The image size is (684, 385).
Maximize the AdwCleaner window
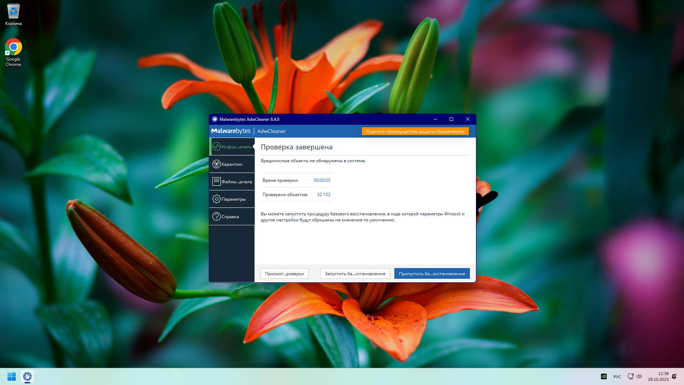(451, 119)
